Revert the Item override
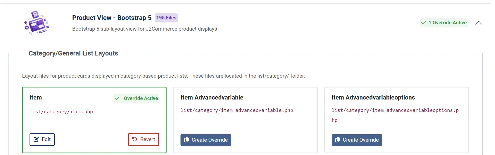 tap(144, 139)
